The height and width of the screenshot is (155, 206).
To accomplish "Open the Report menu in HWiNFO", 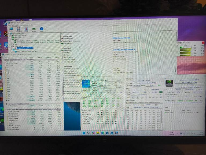I will tap(17, 25).
